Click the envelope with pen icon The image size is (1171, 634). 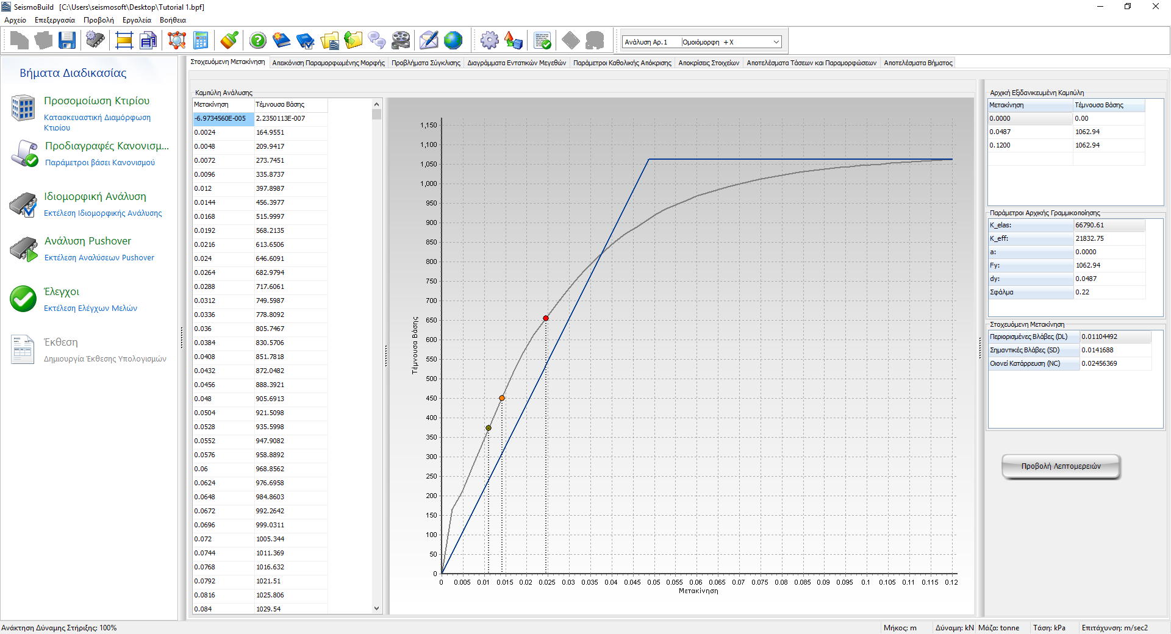(x=429, y=41)
